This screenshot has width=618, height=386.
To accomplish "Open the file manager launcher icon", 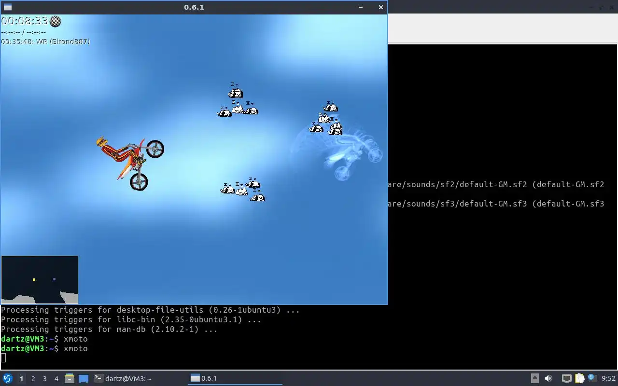I will point(70,378).
